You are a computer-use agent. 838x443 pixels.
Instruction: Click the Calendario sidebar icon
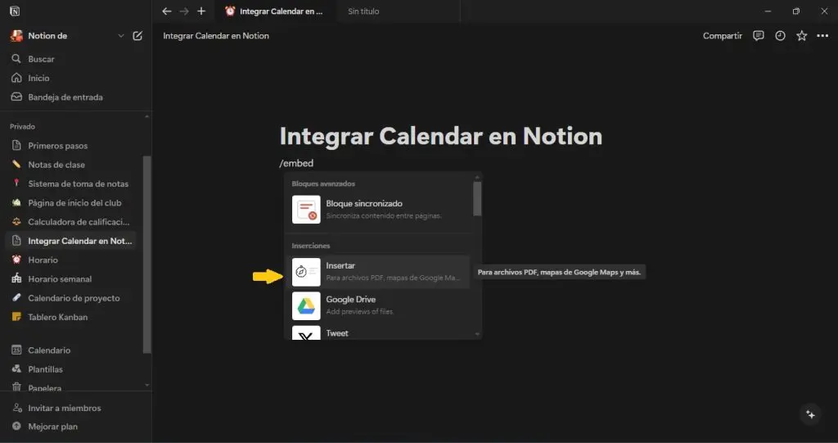[x=16, y=350]
